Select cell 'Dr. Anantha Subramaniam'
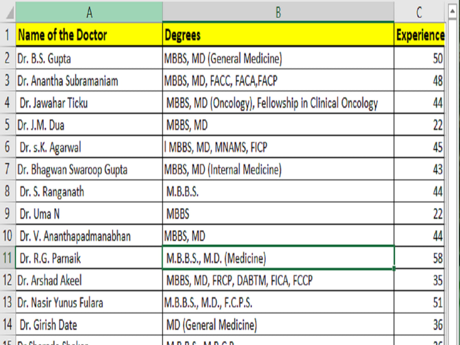Screen dimensions: 460x345 coord(89,80)
